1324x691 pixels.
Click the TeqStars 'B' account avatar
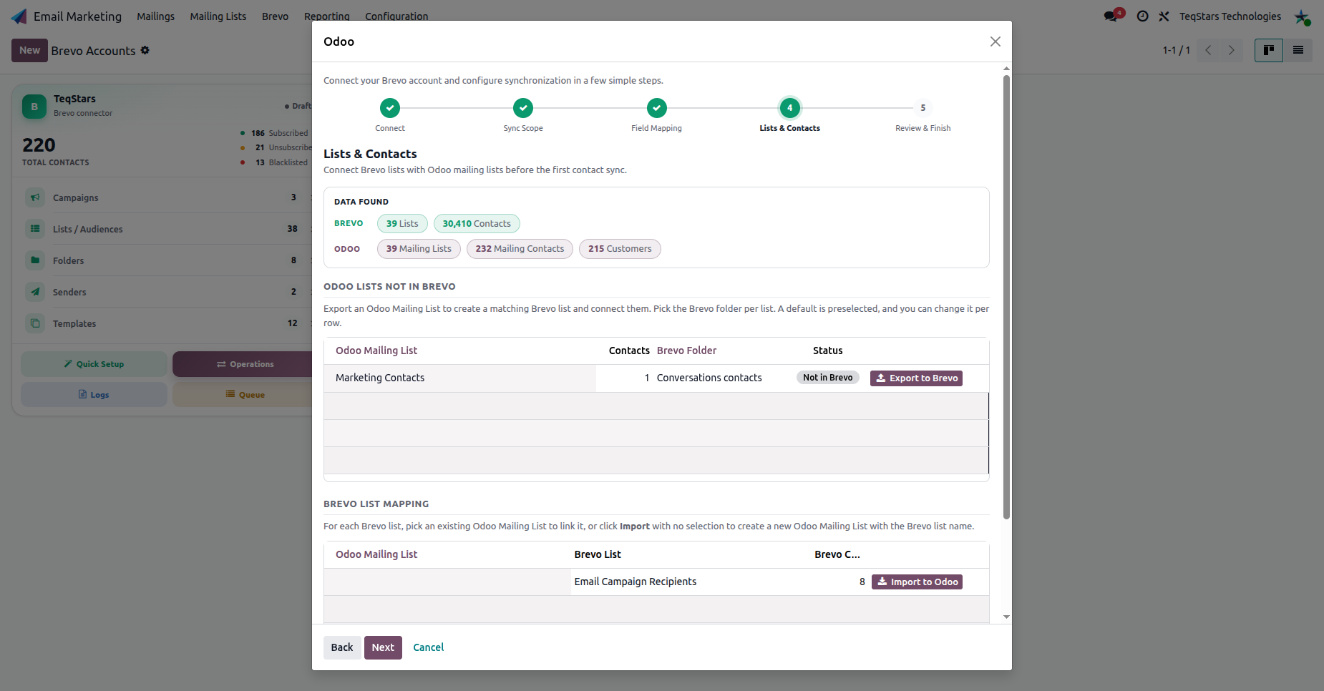[x=34, y=107]
